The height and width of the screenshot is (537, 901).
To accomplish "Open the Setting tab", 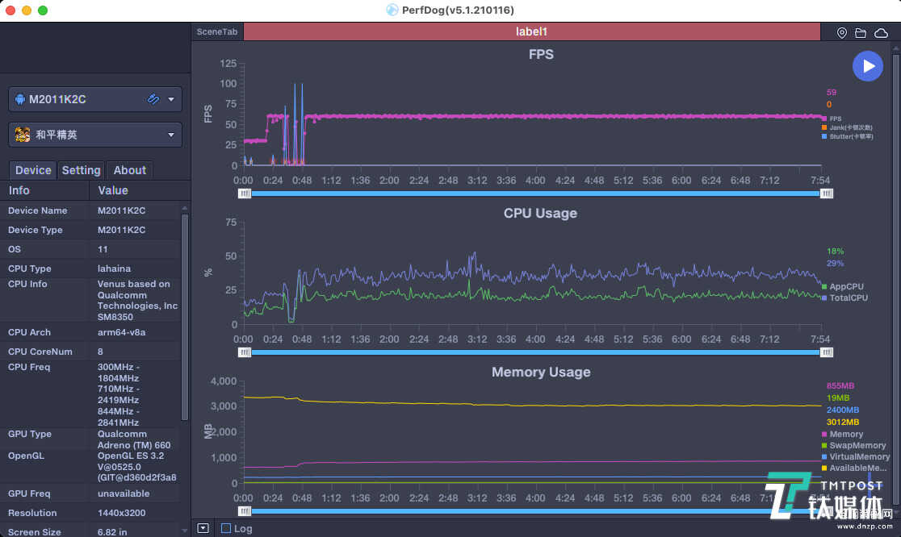I will (81, 170).
